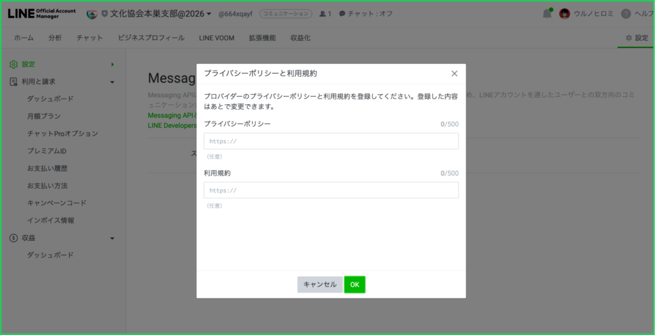Open the account name 文化協会本巣支部@2026 dropdown
Viewport: 655px width, 335px height.
(x=161, y=14)
